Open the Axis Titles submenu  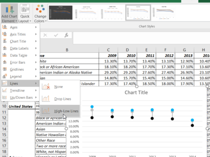click(x=21, y=34)
